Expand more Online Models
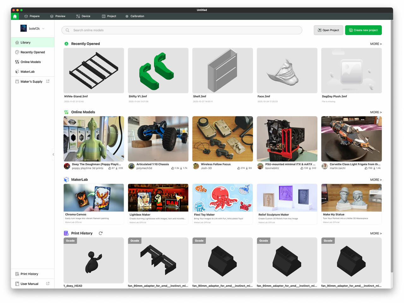 (376, 112)
